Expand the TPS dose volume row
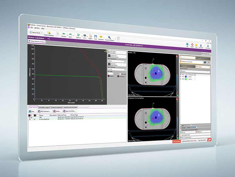235x177 pixels. coord(30,117)
